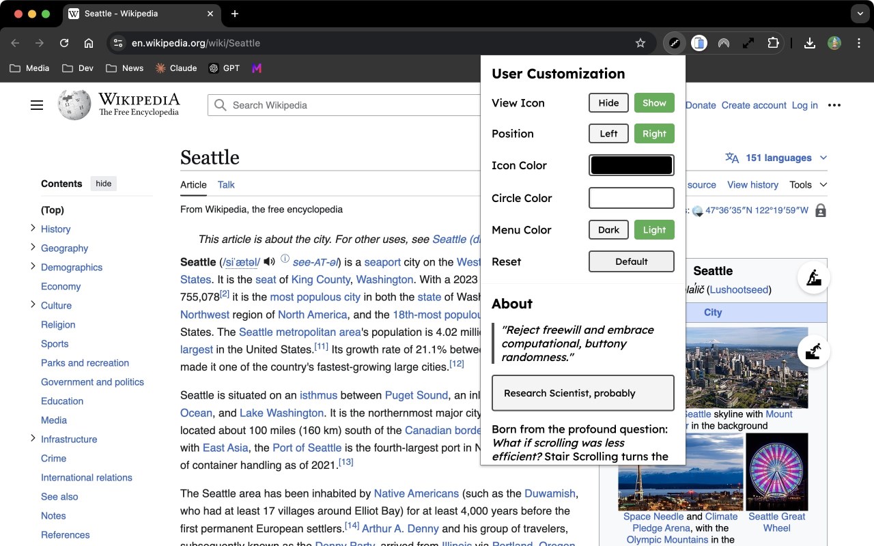Follow the King County link

320,279
